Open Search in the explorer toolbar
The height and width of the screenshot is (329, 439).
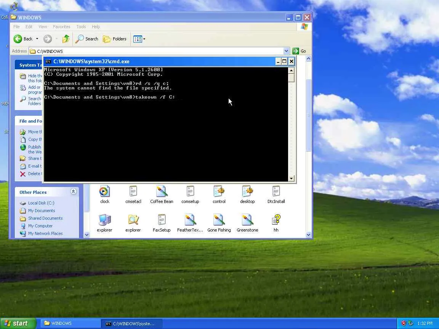pos(87,39)
